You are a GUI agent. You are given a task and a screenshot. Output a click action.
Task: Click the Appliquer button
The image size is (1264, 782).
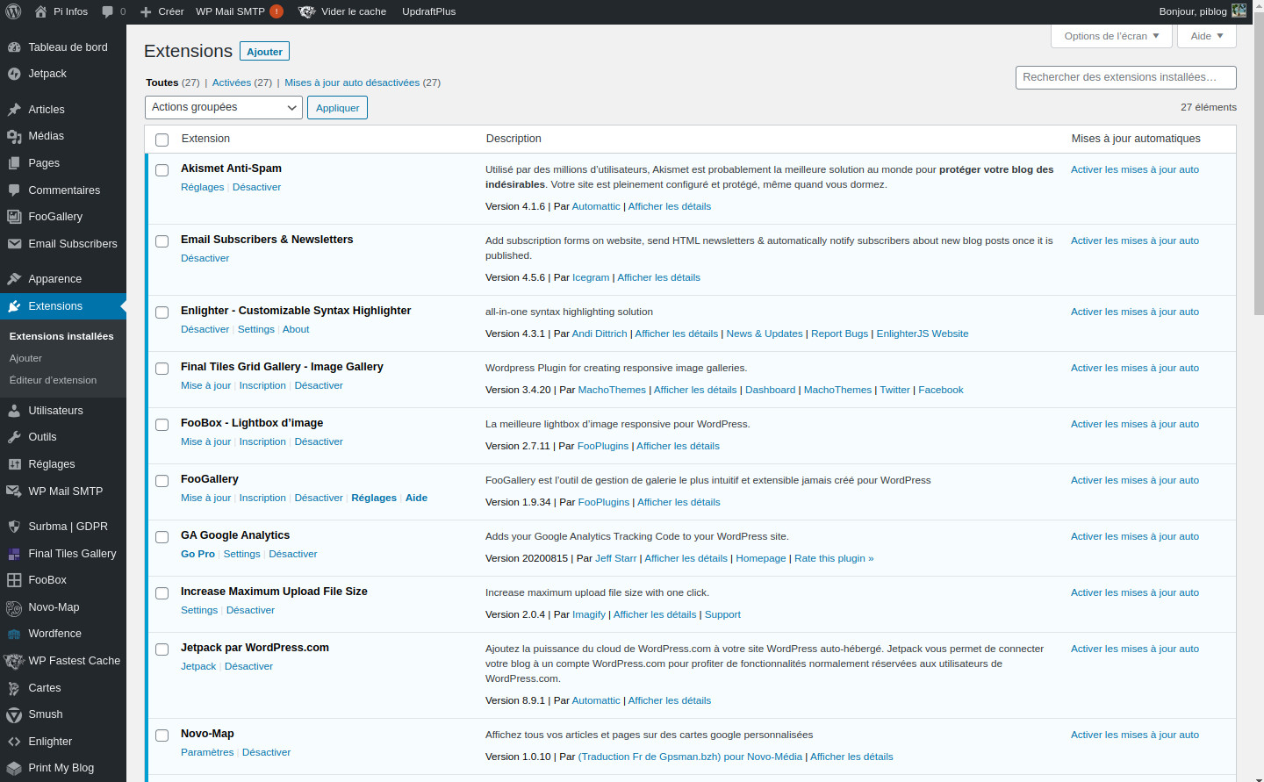pyautogui.click(x=337, y=107)
